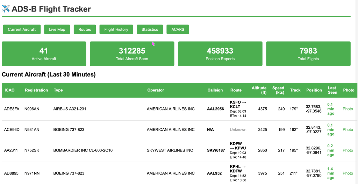Screen dimensions: 358x184
Task: Click SKYWEST AIRLINES INC operator cell
Action: tap(170, 150)
